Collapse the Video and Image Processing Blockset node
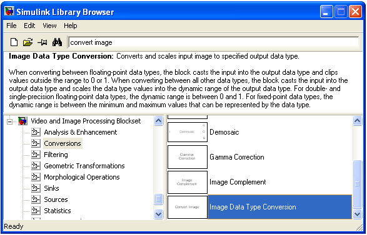The image size is (367, 235). [x=9, y=122]
